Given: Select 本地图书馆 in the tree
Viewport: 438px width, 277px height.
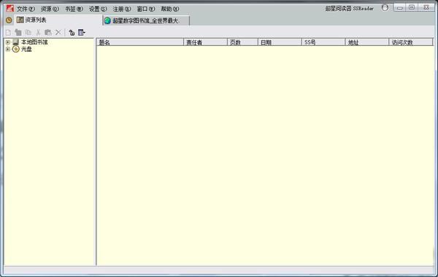Looking at the screenshot, I should pos(34,42).
